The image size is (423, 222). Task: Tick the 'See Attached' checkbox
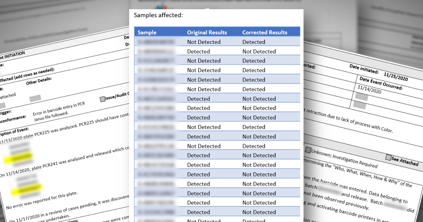[388, 158]
